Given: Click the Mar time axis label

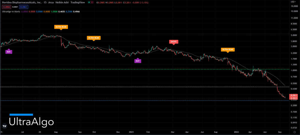Looking at the screenshot, I should click(x=173, y=133).
